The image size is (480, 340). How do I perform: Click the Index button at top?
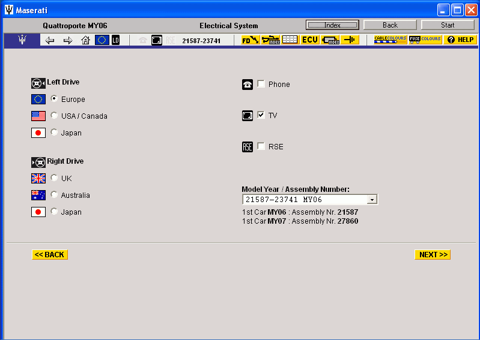click(332, 25)
